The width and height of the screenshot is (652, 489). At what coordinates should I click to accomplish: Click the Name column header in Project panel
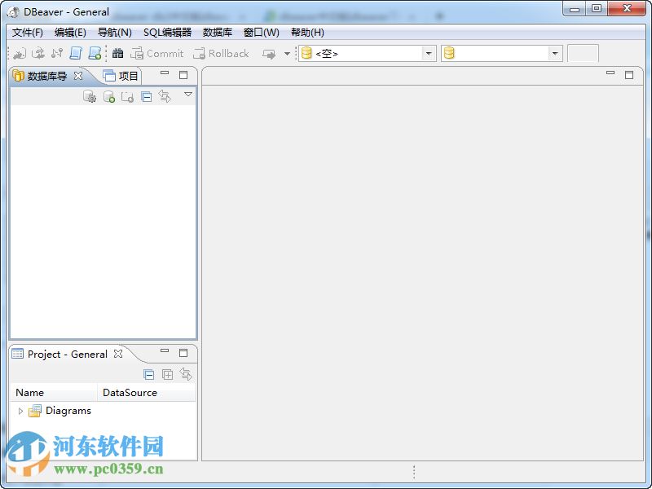coord(29,392)
